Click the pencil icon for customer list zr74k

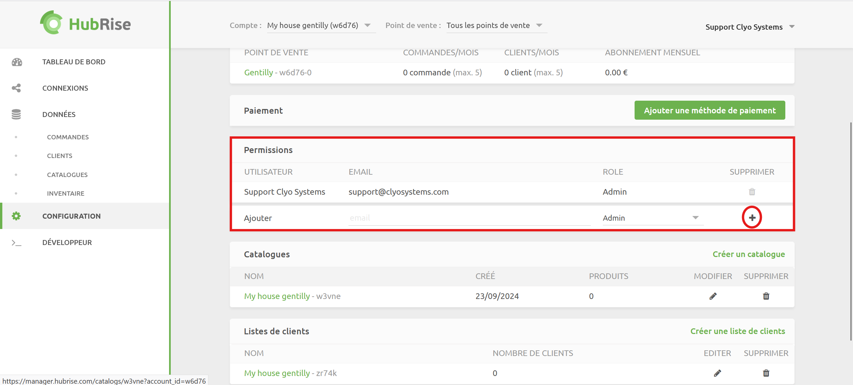pos(717,373)
